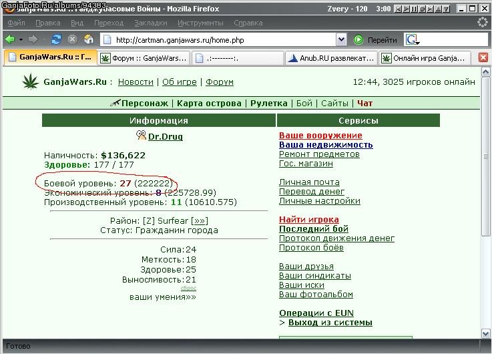This screenshot has width=492, height=354.
Task: Click inside the Google search box
Action: [x=455, y=40]
